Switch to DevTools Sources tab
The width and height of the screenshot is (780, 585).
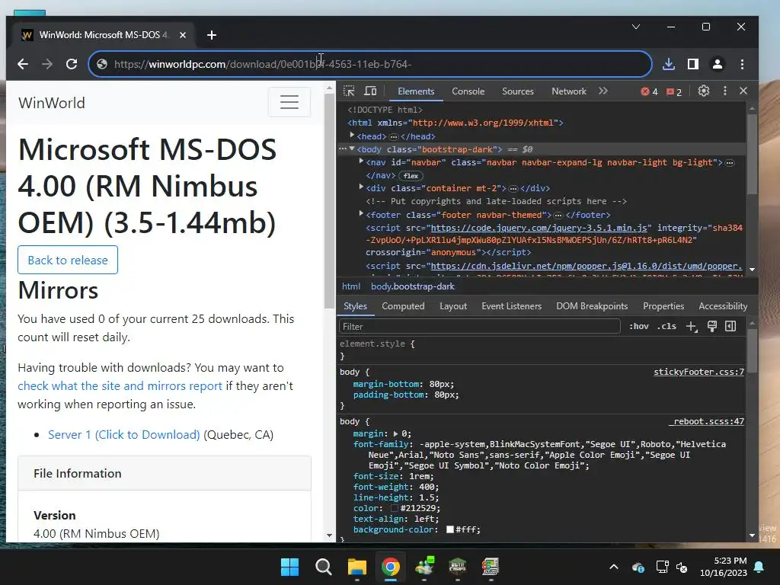tap(518, 91)
